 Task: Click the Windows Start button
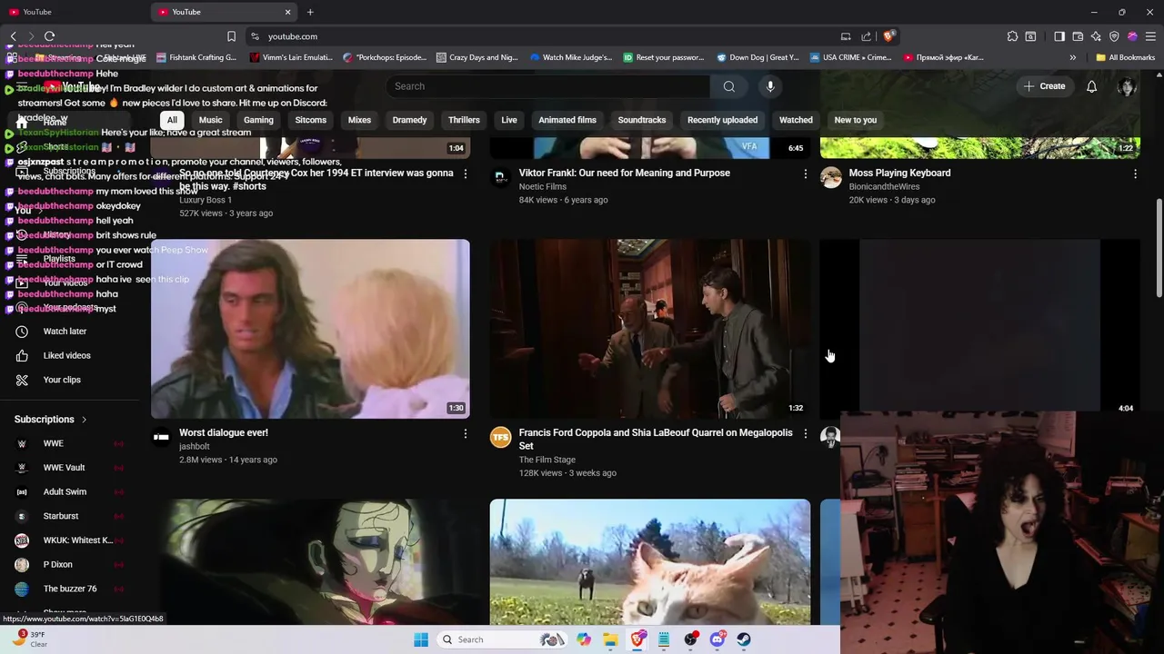tap(421, 639)
